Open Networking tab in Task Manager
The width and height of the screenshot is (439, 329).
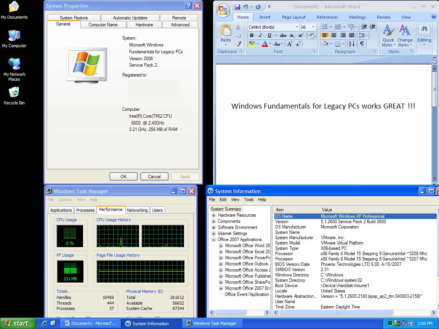[137, 210]
